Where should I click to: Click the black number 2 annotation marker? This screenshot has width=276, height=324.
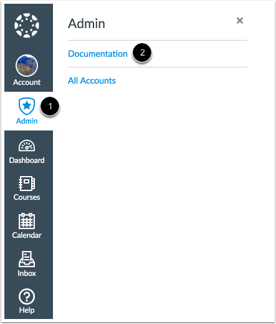point(142,52)
